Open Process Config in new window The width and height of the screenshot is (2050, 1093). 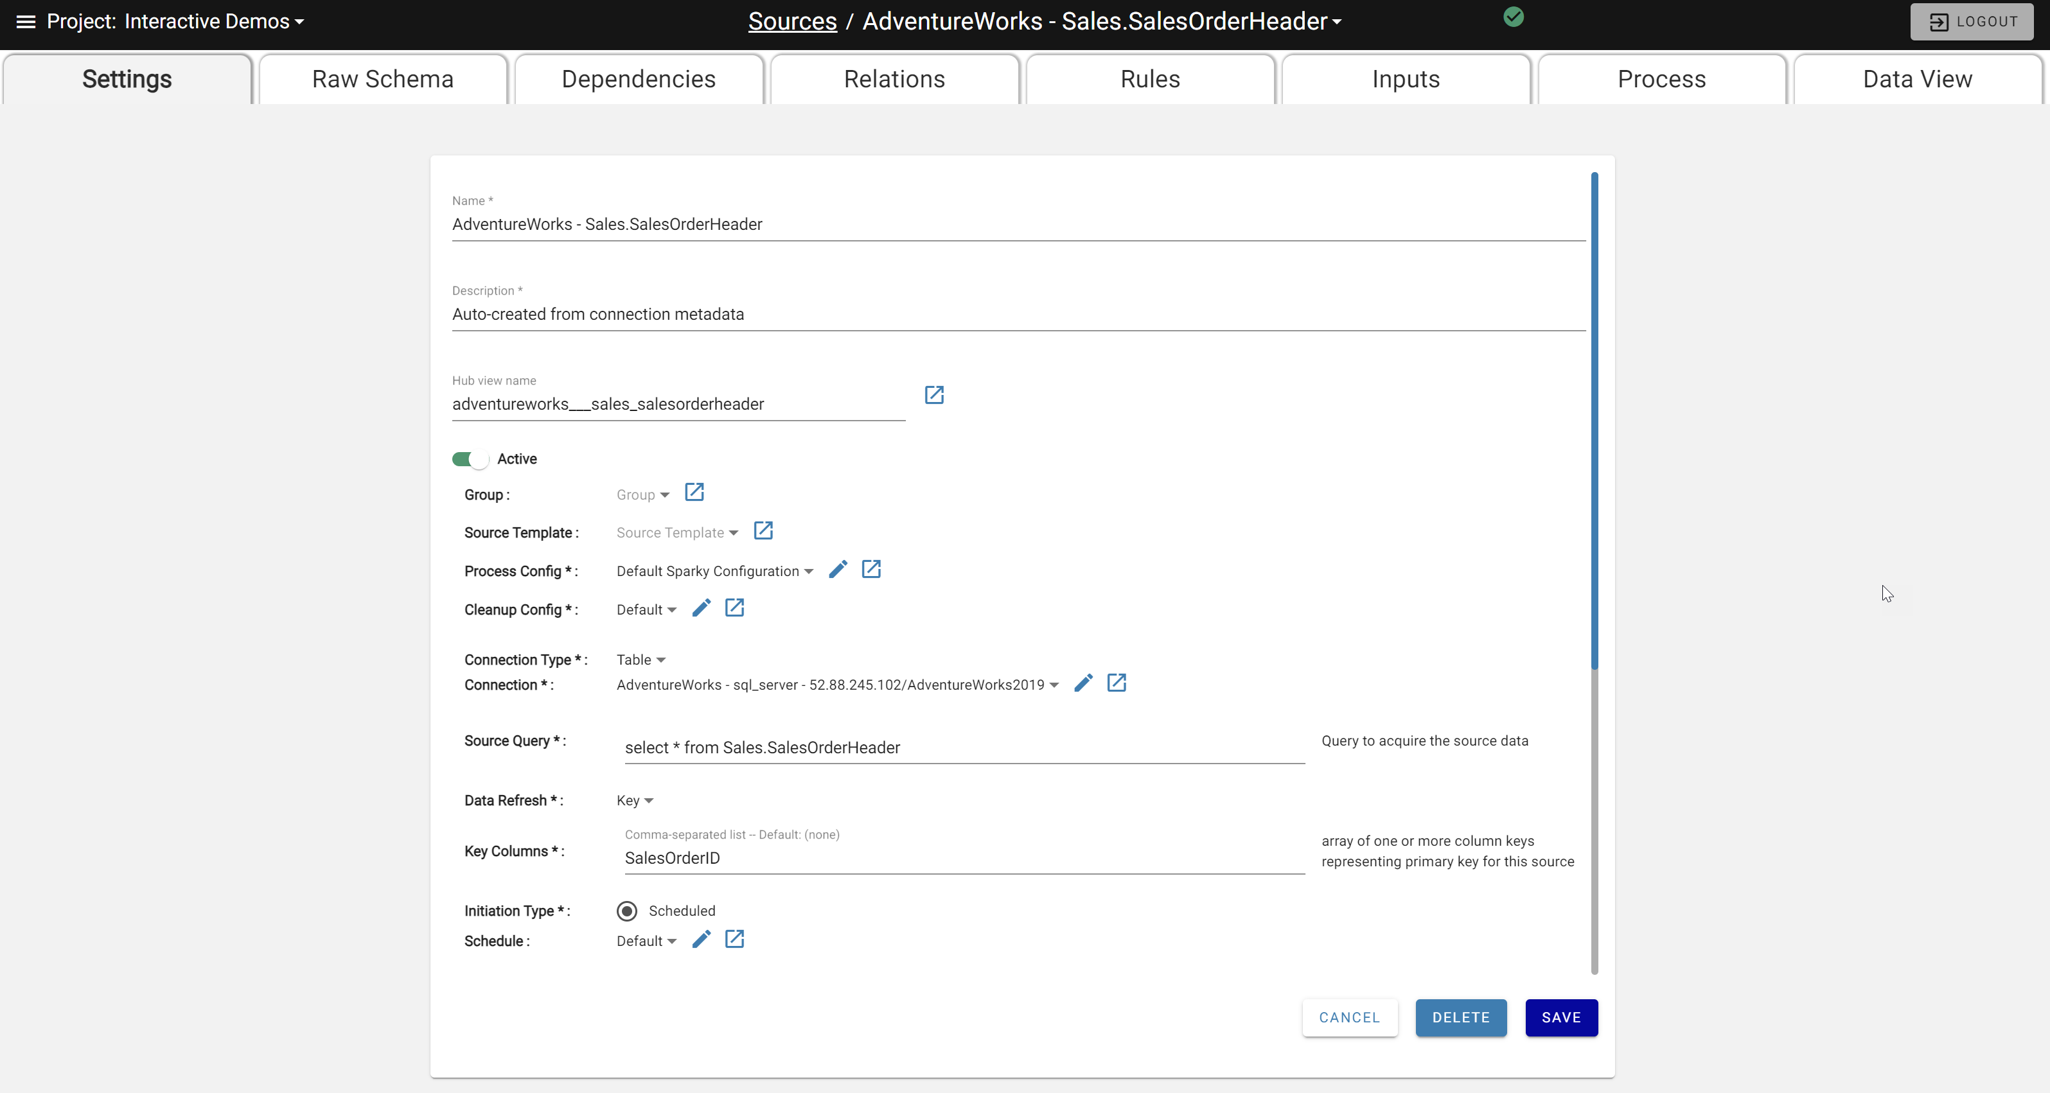click(x=870, y=570)
